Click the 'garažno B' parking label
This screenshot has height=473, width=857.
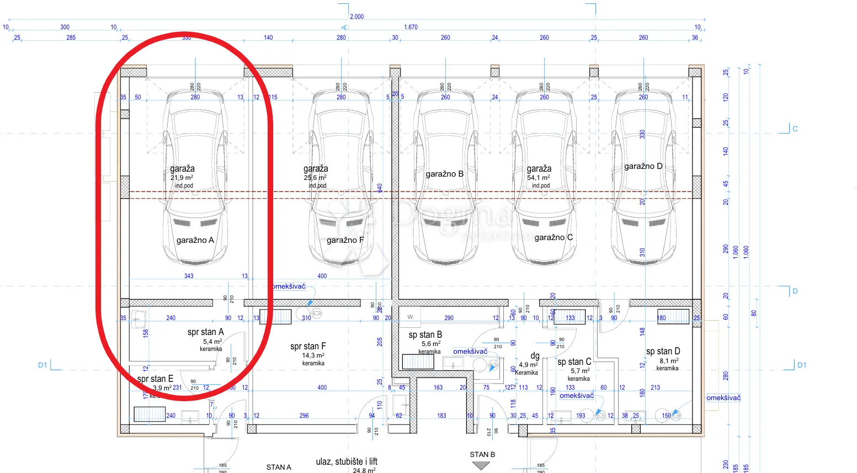pos(445,174)
